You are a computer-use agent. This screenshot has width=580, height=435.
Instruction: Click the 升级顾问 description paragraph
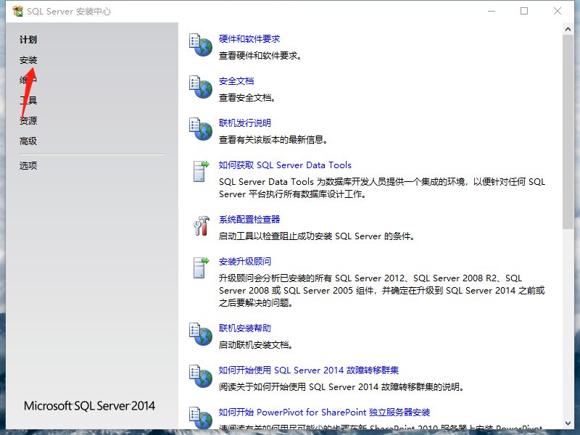click(382, 291)
